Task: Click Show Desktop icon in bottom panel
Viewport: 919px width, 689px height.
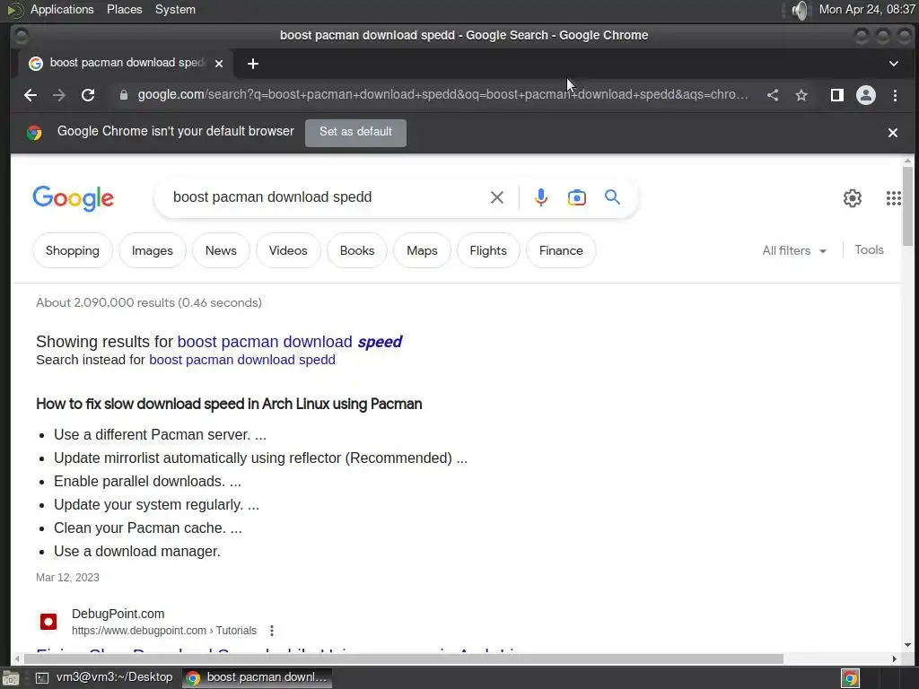Action: point(10,678)
